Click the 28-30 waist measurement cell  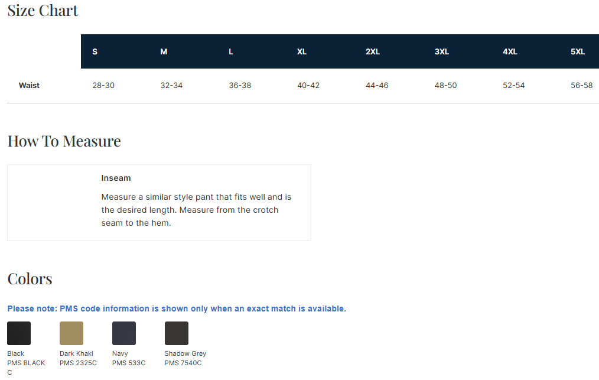(103, 86)
